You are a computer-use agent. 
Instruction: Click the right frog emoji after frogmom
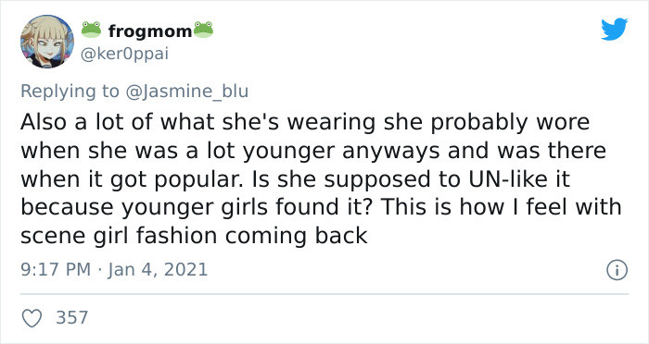pyautogui.click(x=203, y=30)
